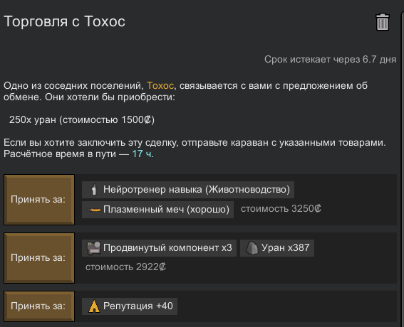The image size is (404, 327).
Task: Click the Плазменный меч sword icon
Action: point(93,210)
